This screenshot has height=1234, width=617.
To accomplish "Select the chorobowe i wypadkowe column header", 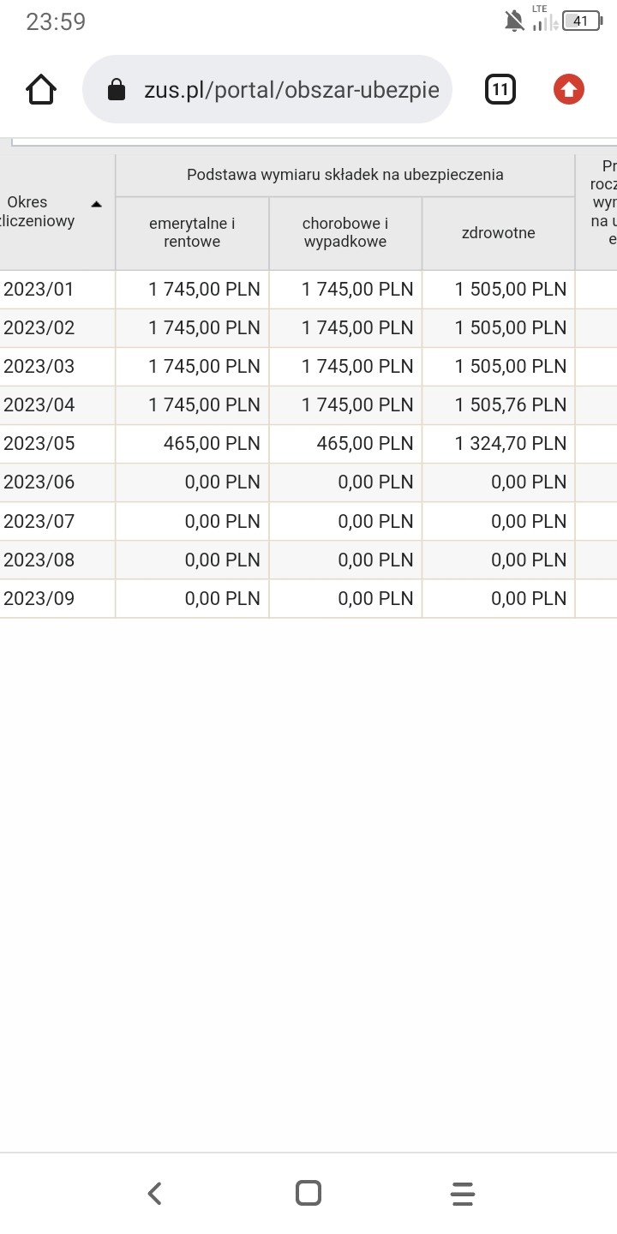I will (x=345, y=233).
